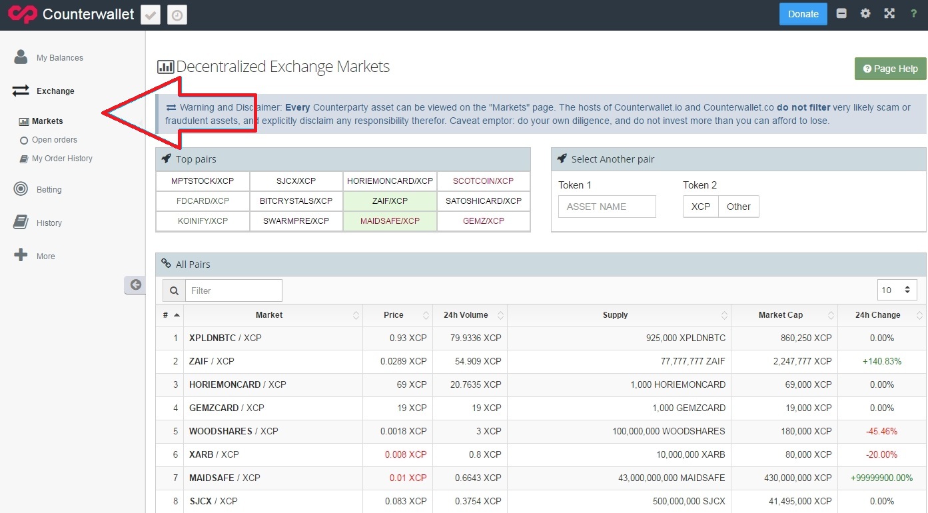This screenshot has height=513, width=928.
Task: Sort table by 24h Change column
Action: pyautogui.click(x=882, y=315)
